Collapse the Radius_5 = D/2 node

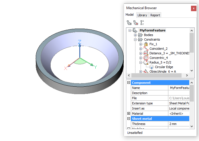[141, 62]
